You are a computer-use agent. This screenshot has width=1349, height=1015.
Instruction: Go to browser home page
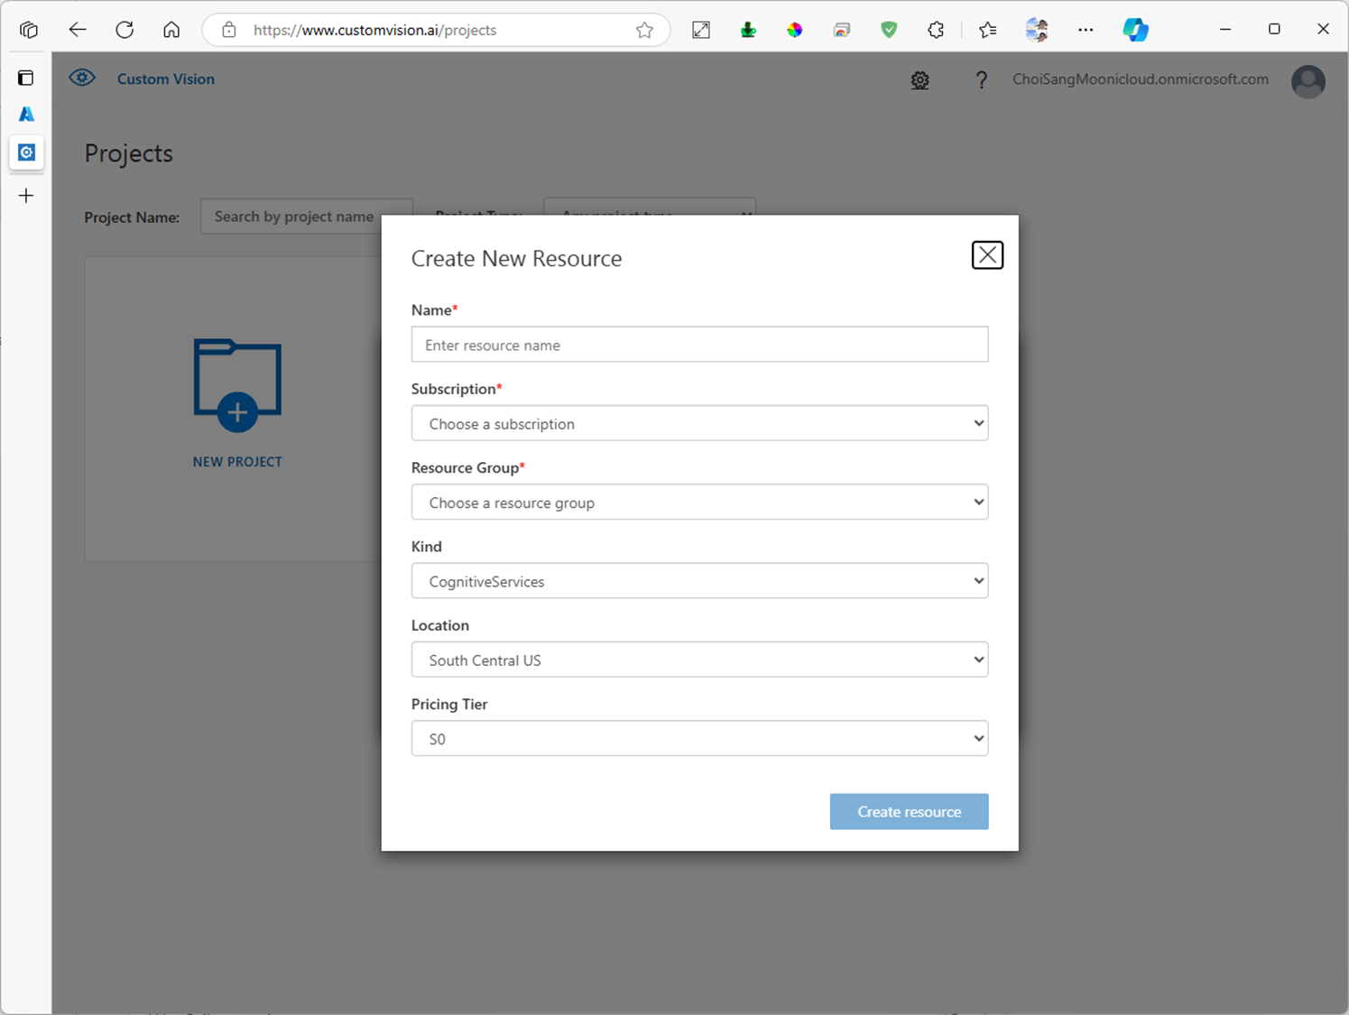click(x=171, y=30)
